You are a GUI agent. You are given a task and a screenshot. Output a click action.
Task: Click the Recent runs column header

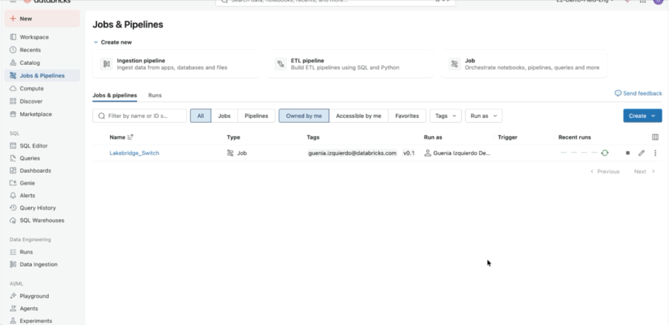pyautogui.click(x=575, y=137)
